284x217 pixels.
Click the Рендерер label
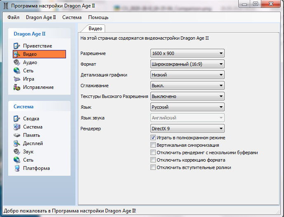pos(91,129)
